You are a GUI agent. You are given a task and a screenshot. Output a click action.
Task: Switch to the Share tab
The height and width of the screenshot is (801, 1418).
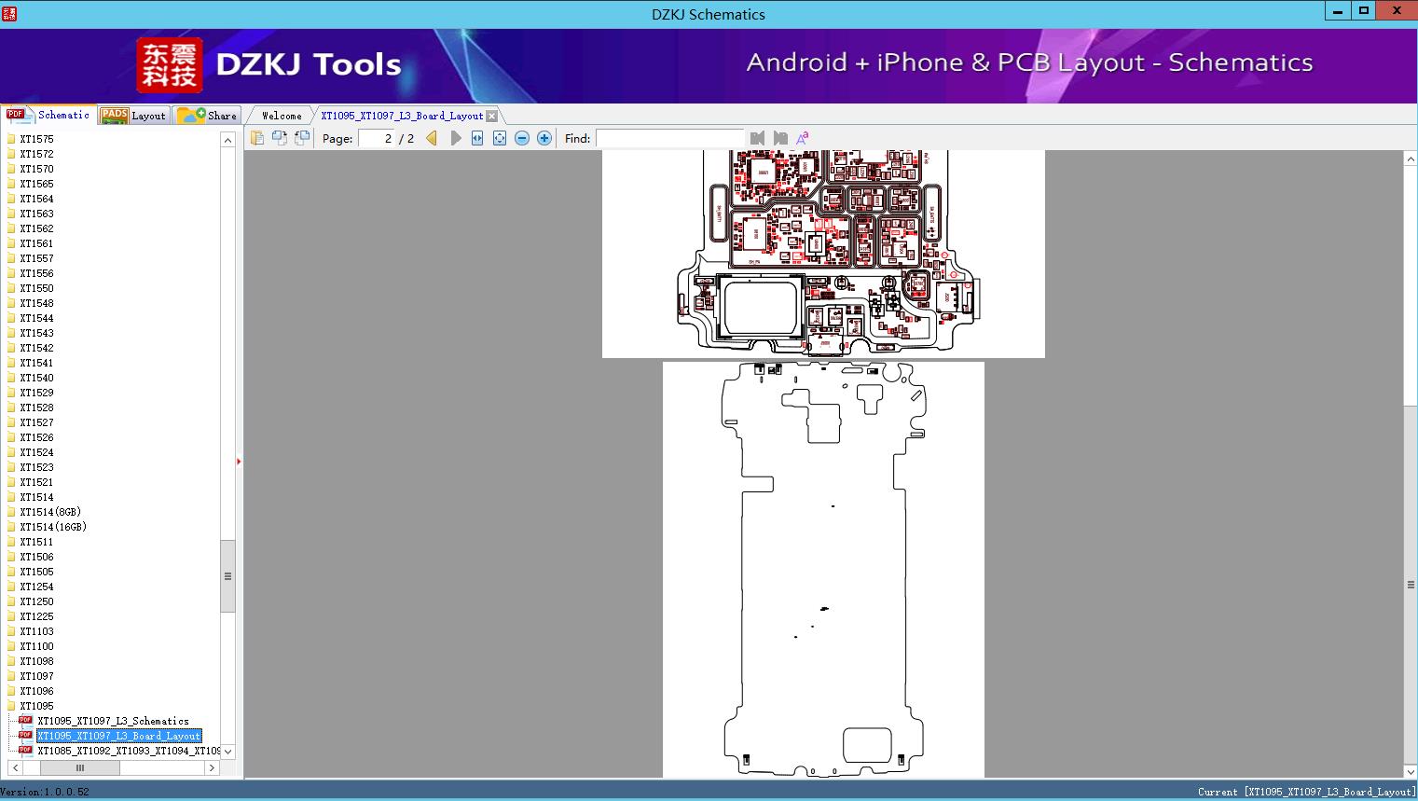pos(208,116)
